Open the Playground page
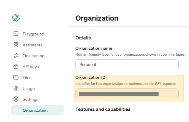189x122 pixels. [33, 34]
